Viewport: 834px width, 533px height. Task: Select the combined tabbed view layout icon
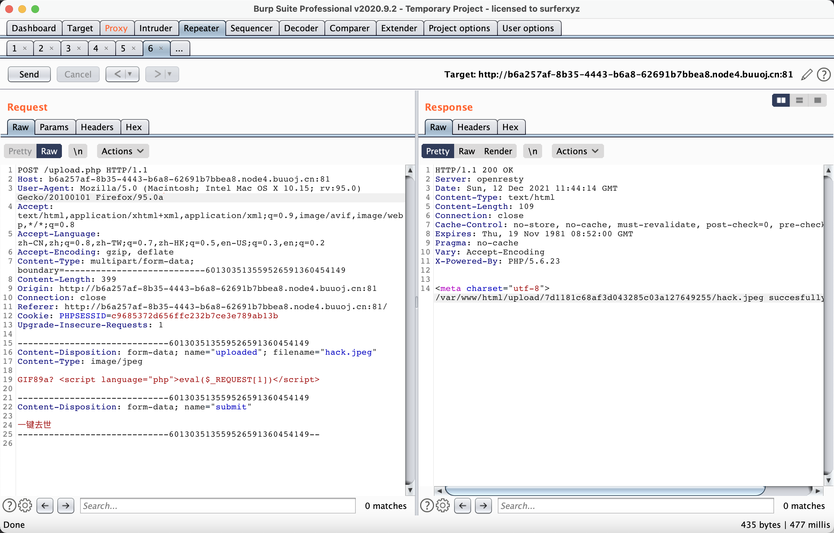(818, 100)
